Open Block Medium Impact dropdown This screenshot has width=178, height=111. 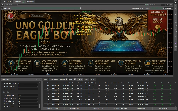coord(28,107)
